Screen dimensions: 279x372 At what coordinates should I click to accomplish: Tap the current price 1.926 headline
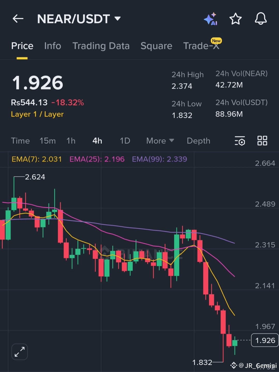pyautogui.click(x=38, y=83)
